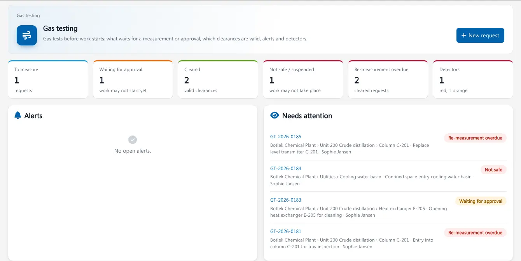521x261 pixels.
Task: Open request GT-2026-0181
Action: point(286,231)
